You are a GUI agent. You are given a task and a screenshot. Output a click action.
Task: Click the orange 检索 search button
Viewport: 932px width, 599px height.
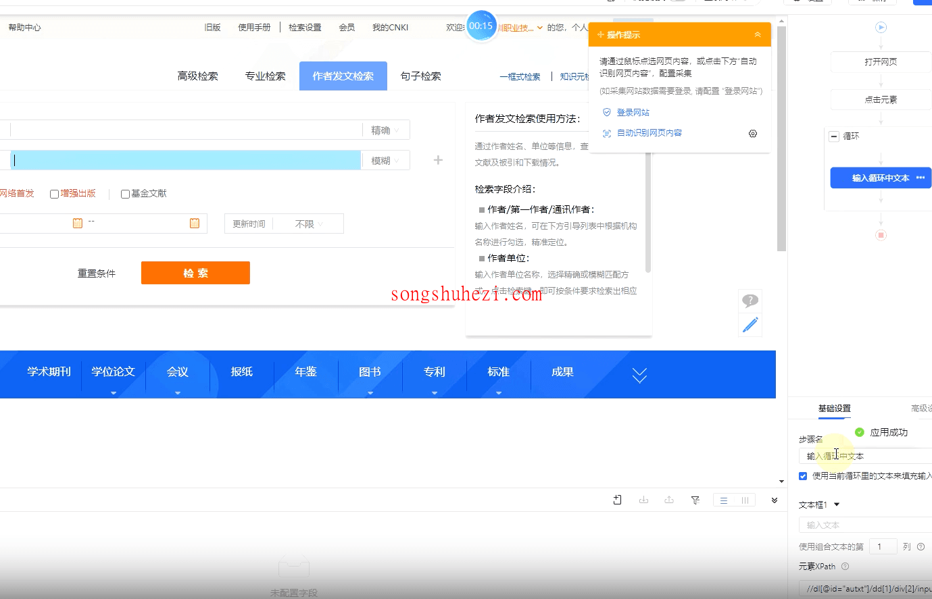coord(195,273)
